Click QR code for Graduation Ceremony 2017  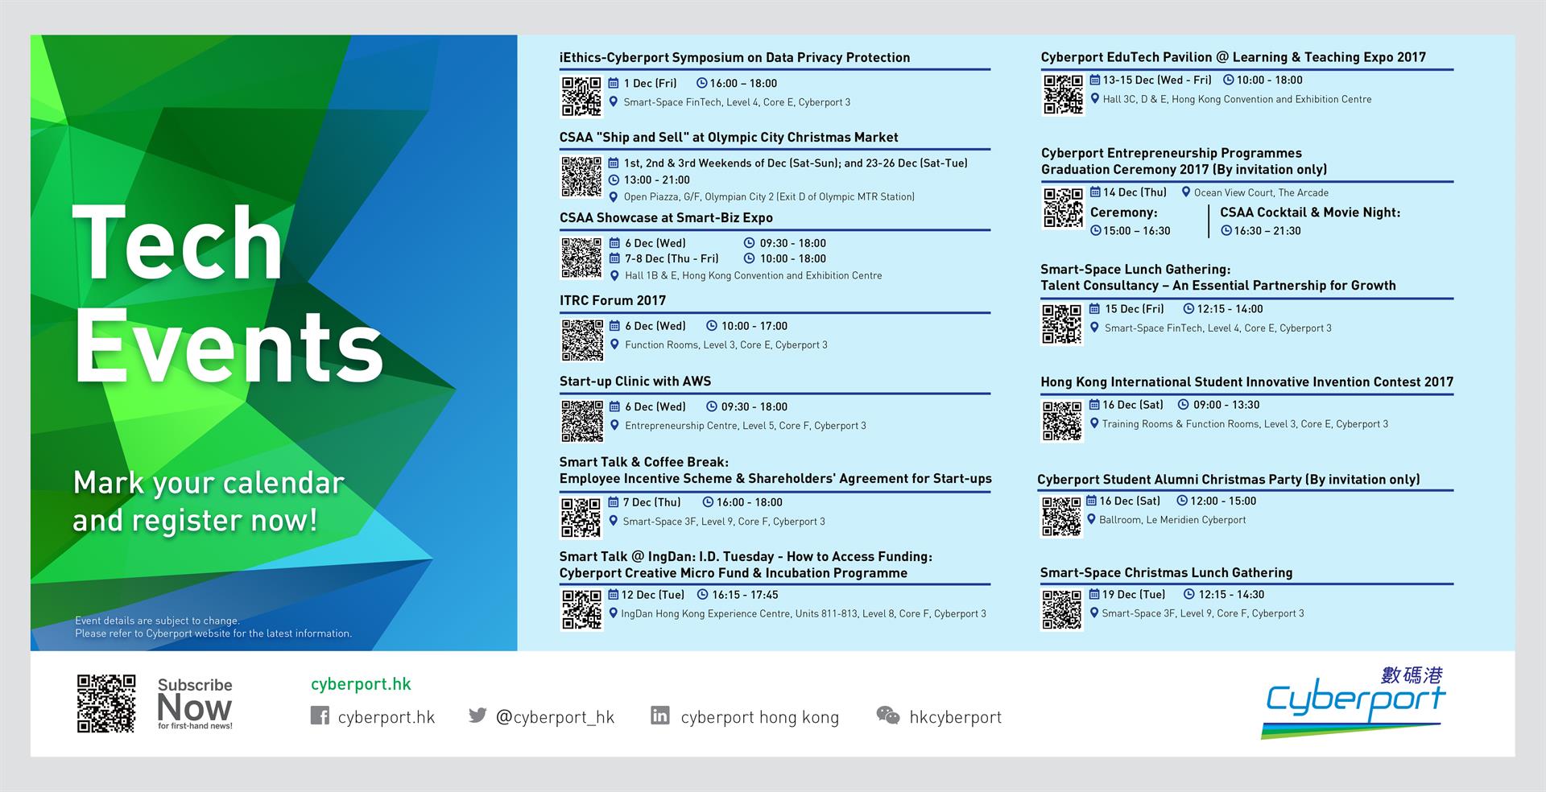[x=1063, y=208]
